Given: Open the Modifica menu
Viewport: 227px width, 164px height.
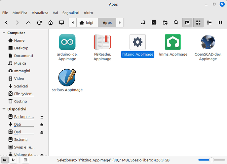Looking at the screenshot, I should point(20,13).
